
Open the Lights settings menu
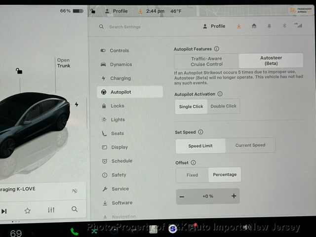click(x=113, y=119)
